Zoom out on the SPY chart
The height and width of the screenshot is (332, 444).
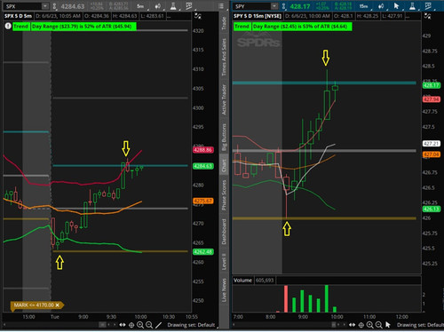pyautogui.click(x=379, y=325)
